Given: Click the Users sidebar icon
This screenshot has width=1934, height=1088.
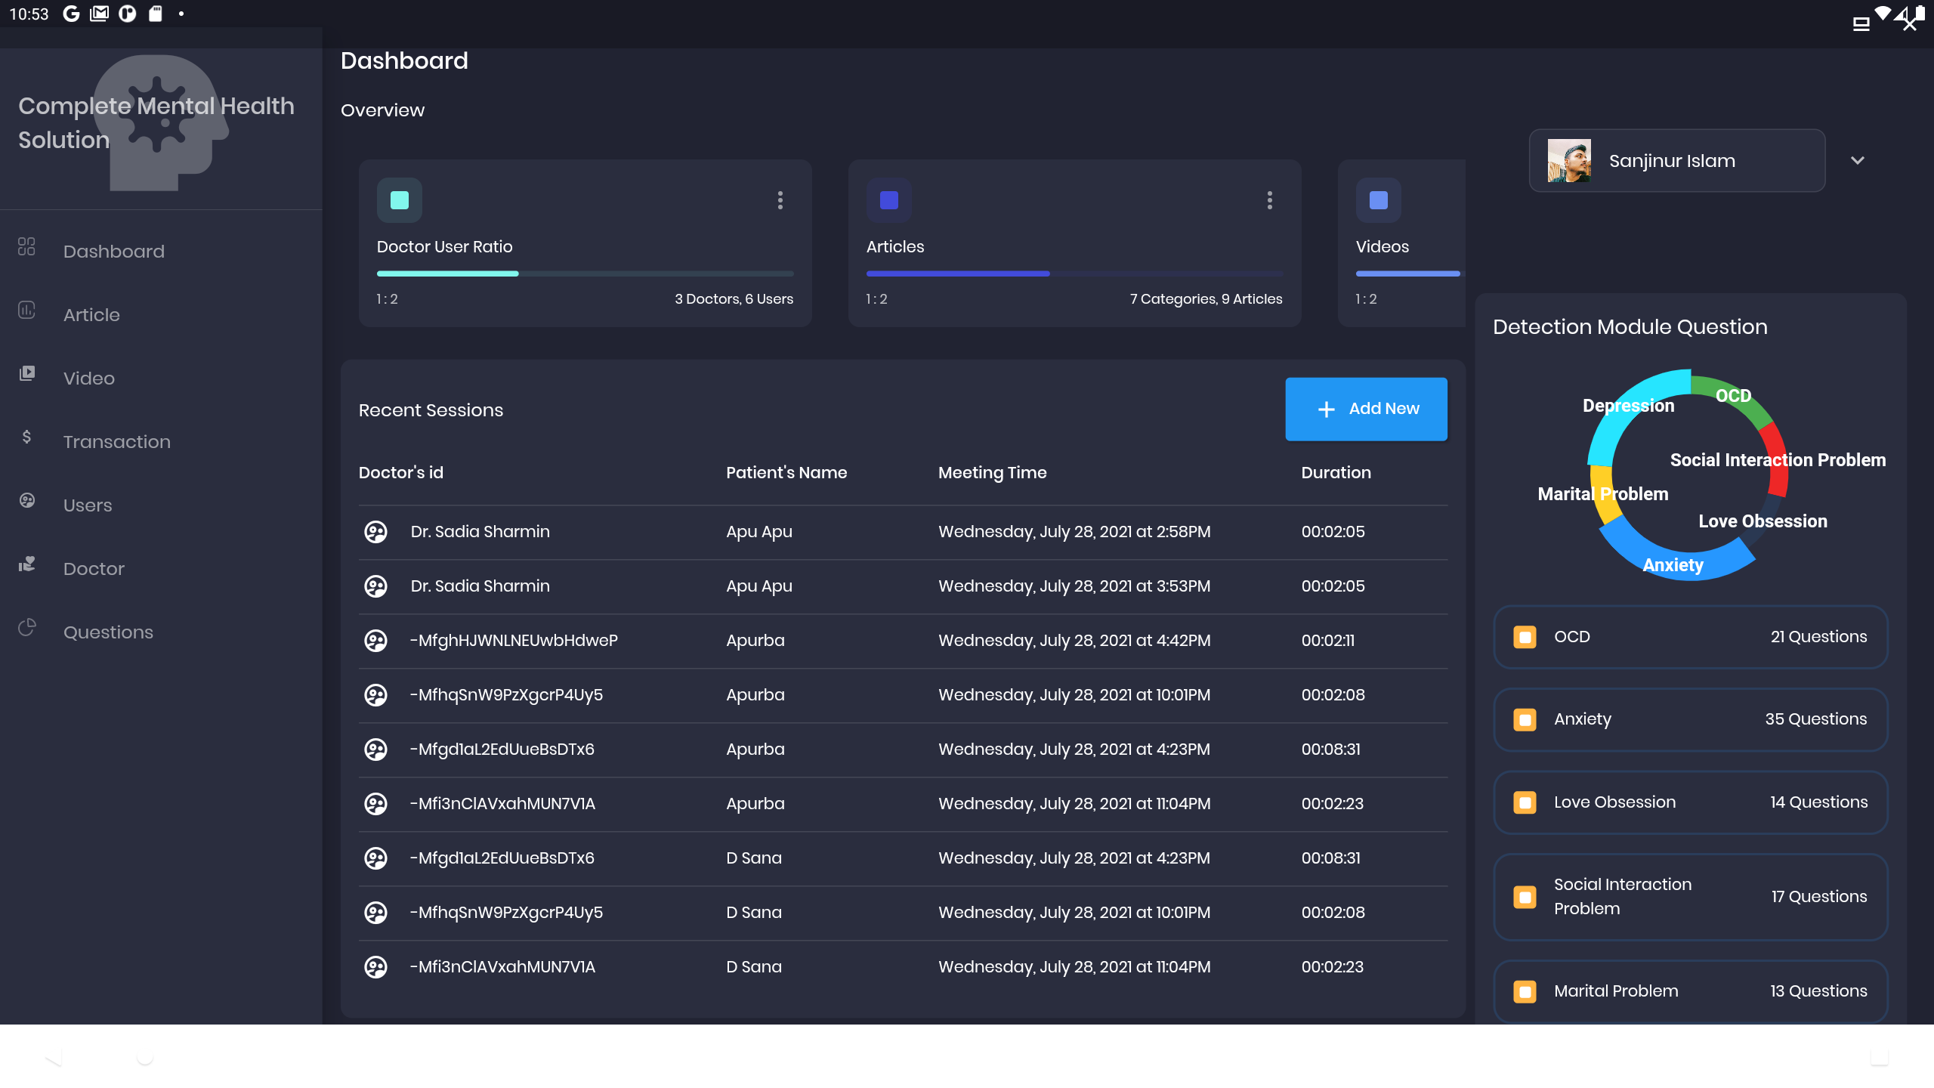Looking at the screenshot, I should tap(26, 501).
